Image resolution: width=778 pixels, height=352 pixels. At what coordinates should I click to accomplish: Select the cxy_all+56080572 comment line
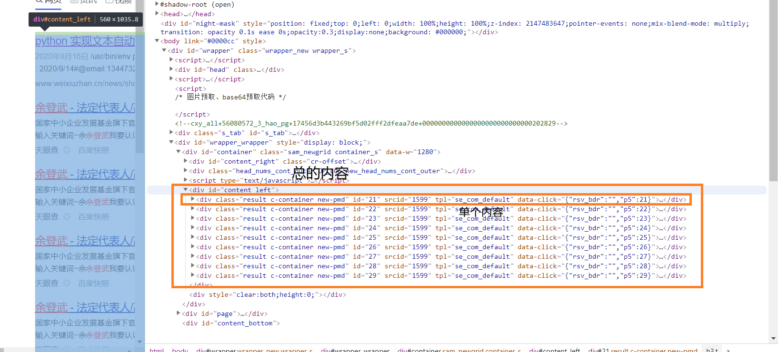371,124
